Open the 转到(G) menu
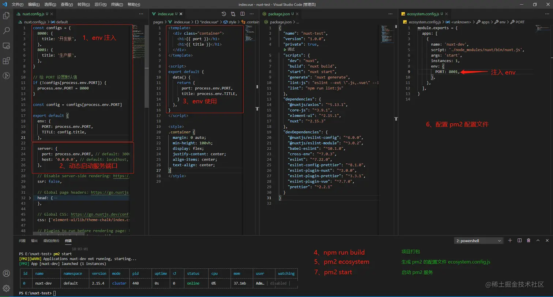The width and height of the screenshot is (553, 297). (83, 4)
